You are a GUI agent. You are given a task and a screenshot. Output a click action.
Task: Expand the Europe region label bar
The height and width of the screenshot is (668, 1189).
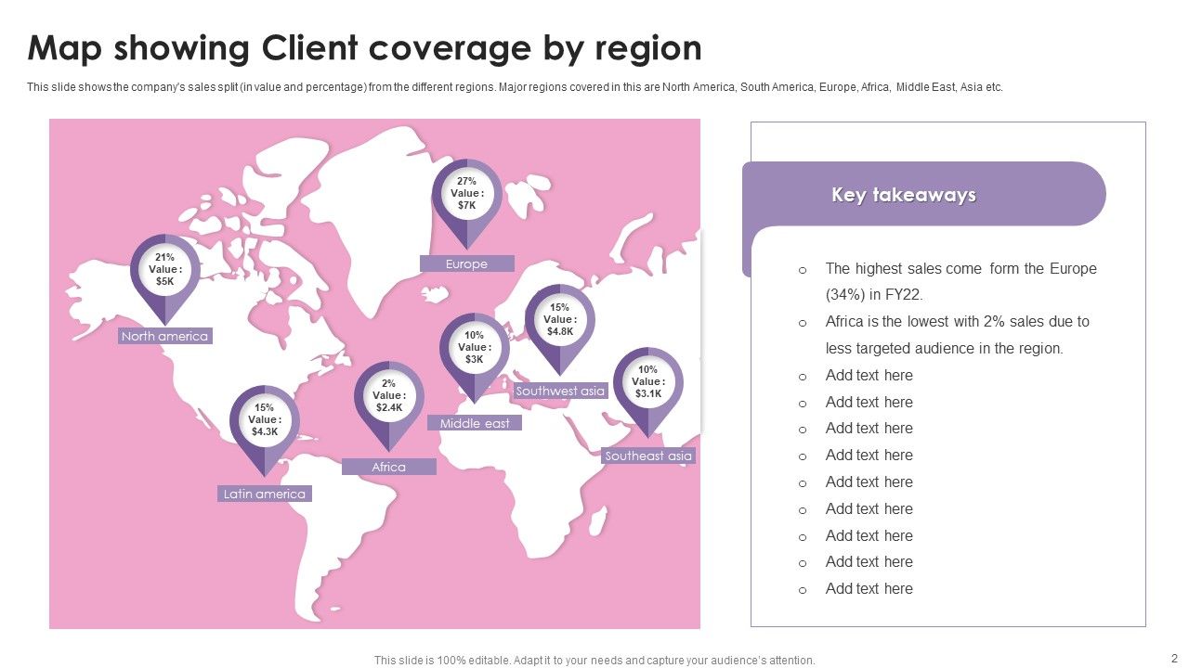point(467,263)
